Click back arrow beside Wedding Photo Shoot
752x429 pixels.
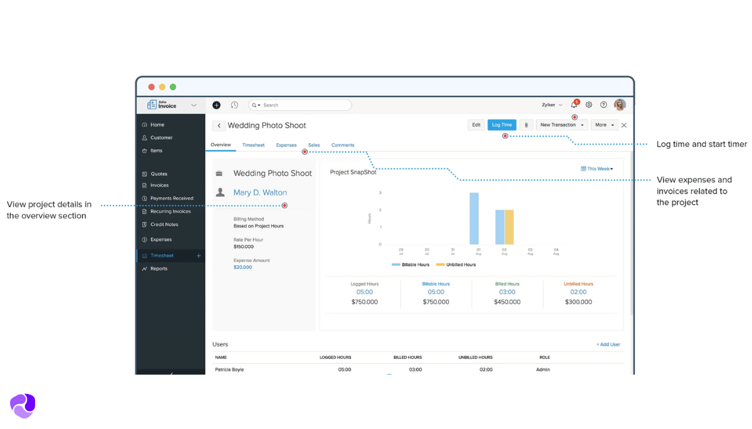click(219, 126)
